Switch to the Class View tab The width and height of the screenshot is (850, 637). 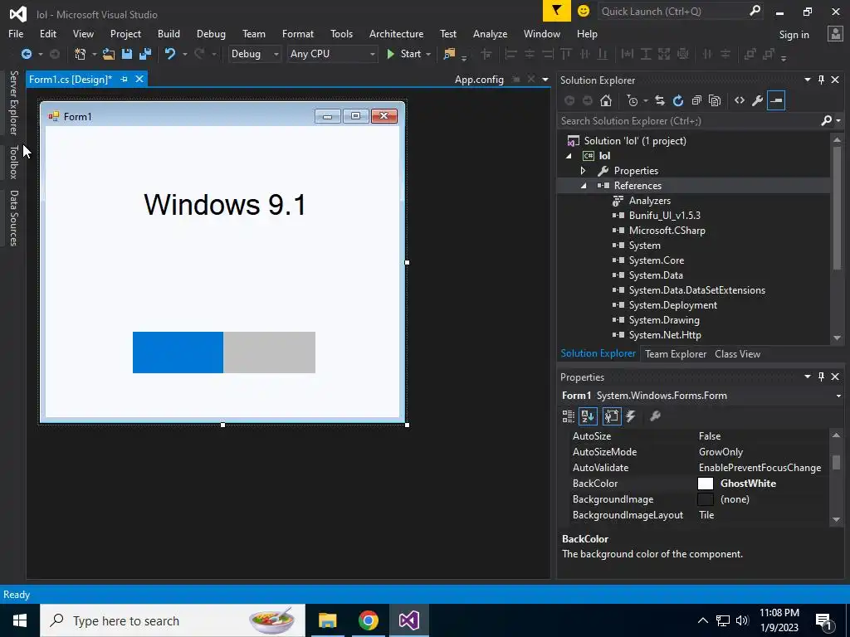(737, 353)
